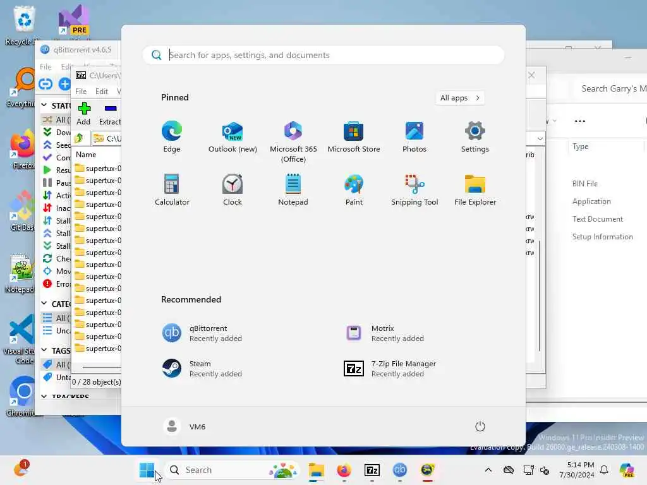
Task: Open Recycle Bin desktop icon
Action: (x=23, y=25)
